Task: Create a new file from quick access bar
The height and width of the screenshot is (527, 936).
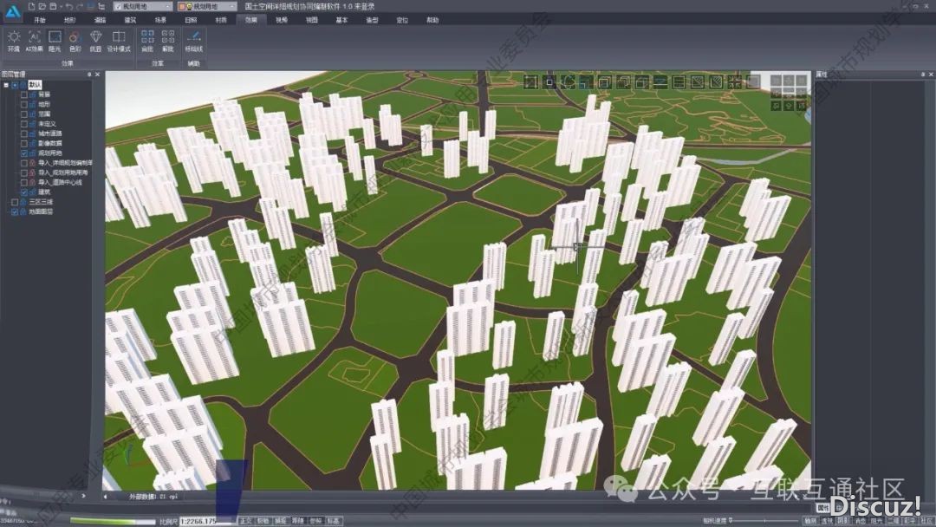Action: pyautogui.click(x=31, y=7)
